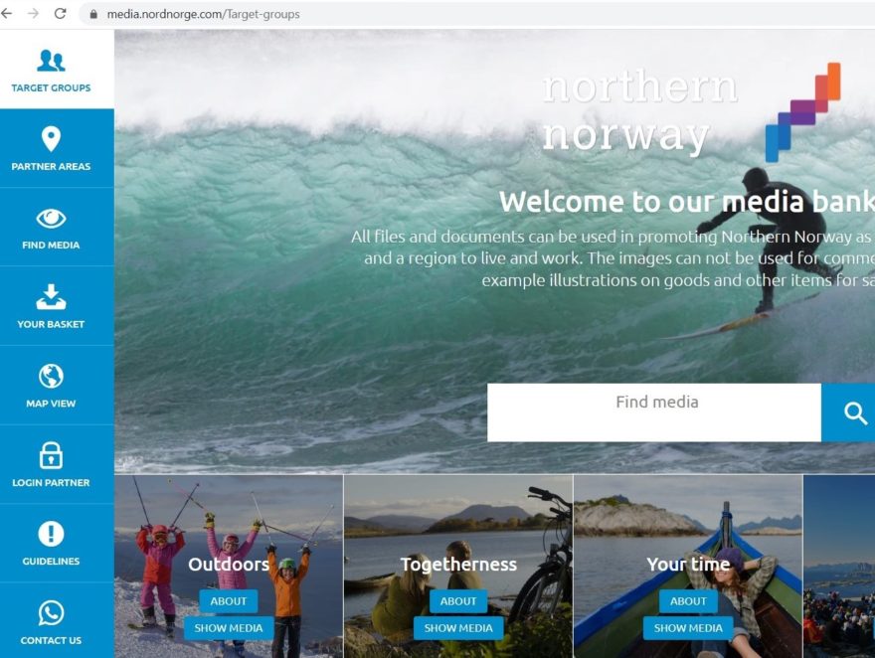Open About for Outdoors group
The height and width of the screenshot is (658, 875).
click(x=229, y=601)
